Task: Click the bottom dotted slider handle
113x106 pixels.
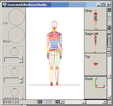Action: [49, 102]
